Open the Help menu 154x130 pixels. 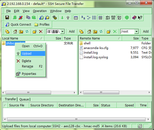[x=68, y=11]
